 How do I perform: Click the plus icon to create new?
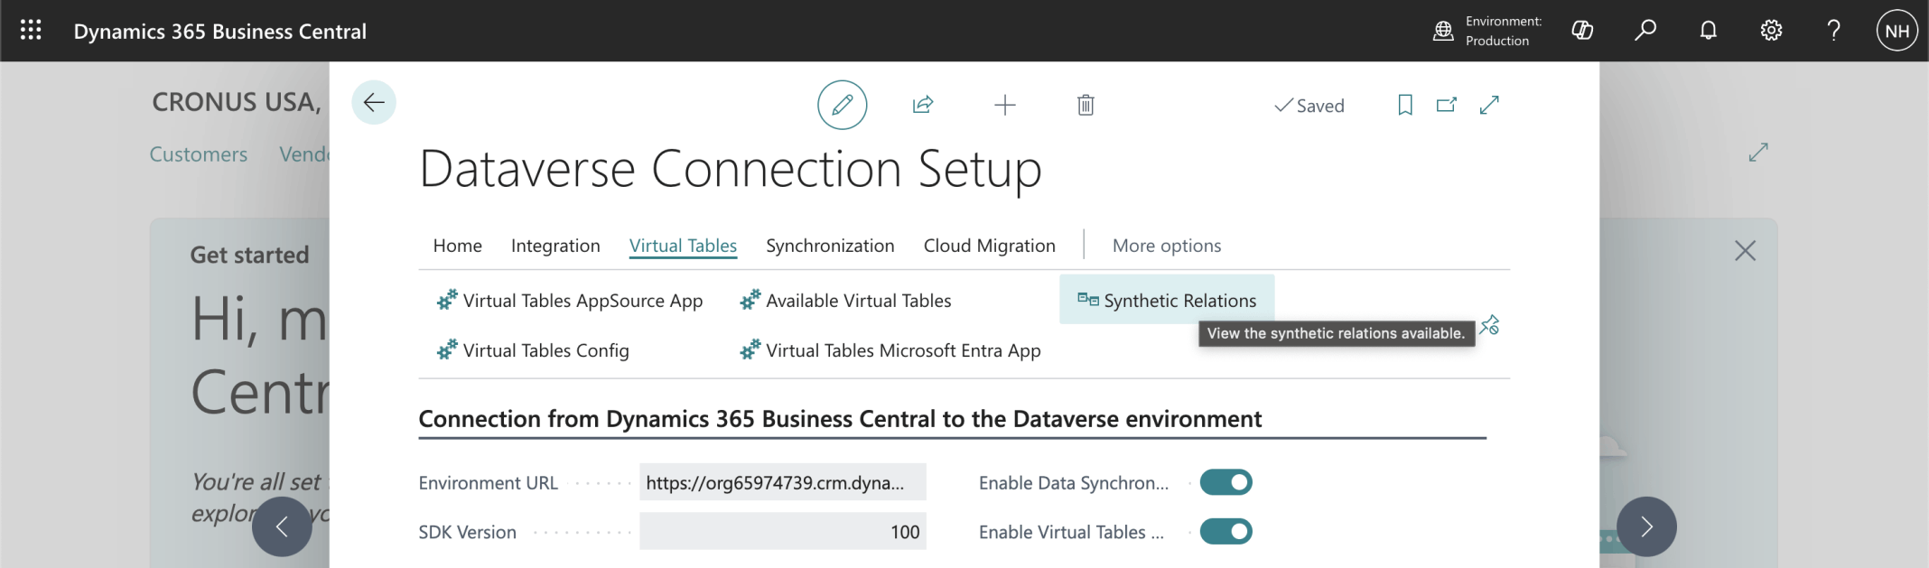coord(1004,106)
